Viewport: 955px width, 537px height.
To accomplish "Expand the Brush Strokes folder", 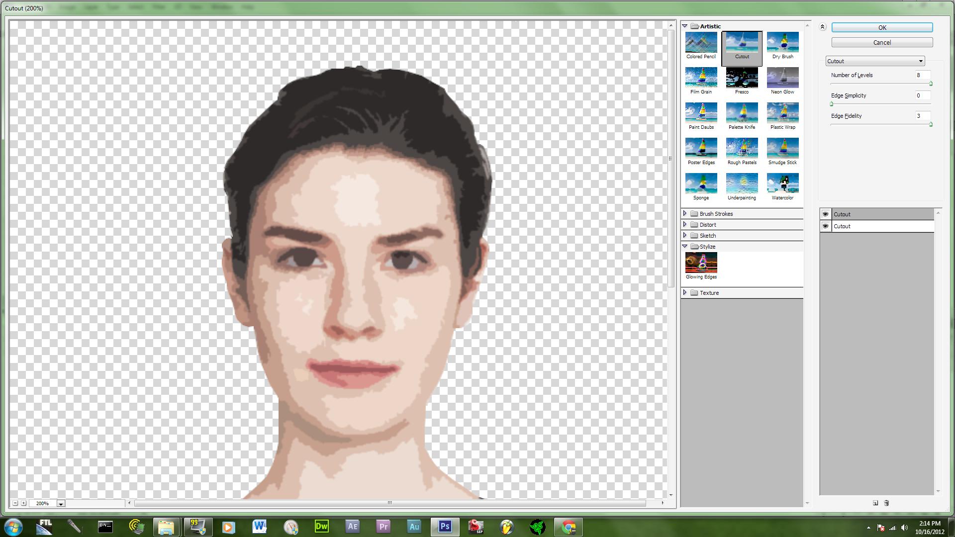I will coord(685,213).
